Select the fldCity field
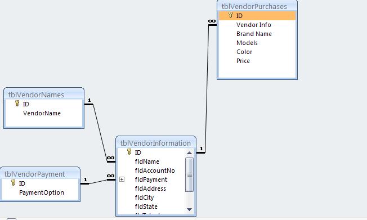This screenshot has height=220, width=367. [144, 197]
